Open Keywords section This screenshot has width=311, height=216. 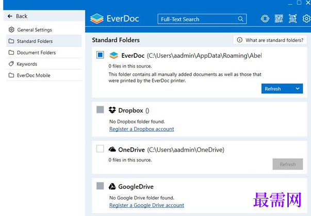pyautogui.click(x=44, y=64)
